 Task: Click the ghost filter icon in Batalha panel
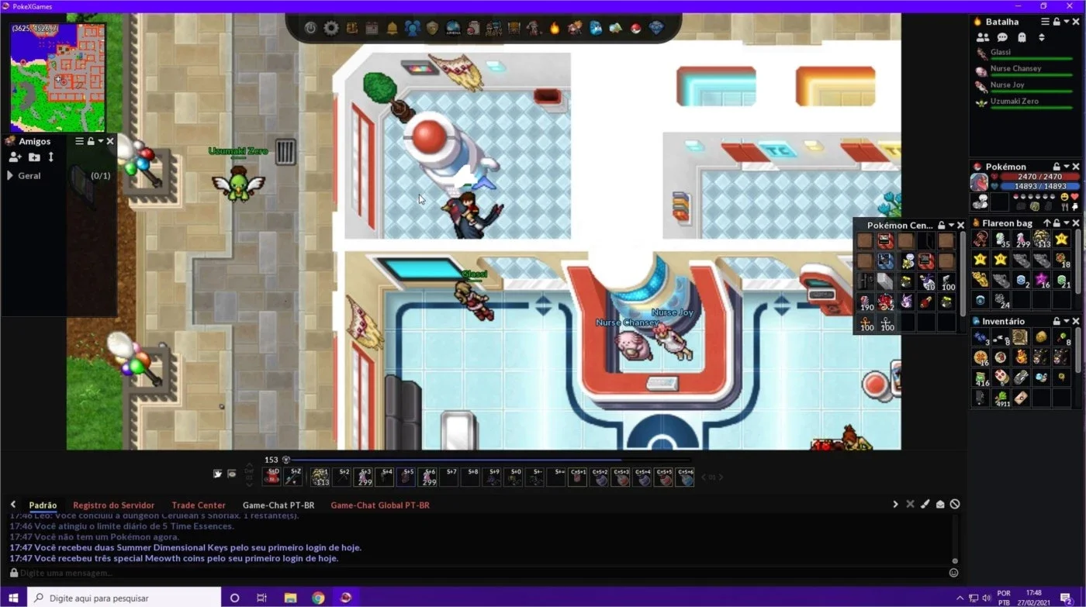pyautogui.click(x=1022, y=37)
